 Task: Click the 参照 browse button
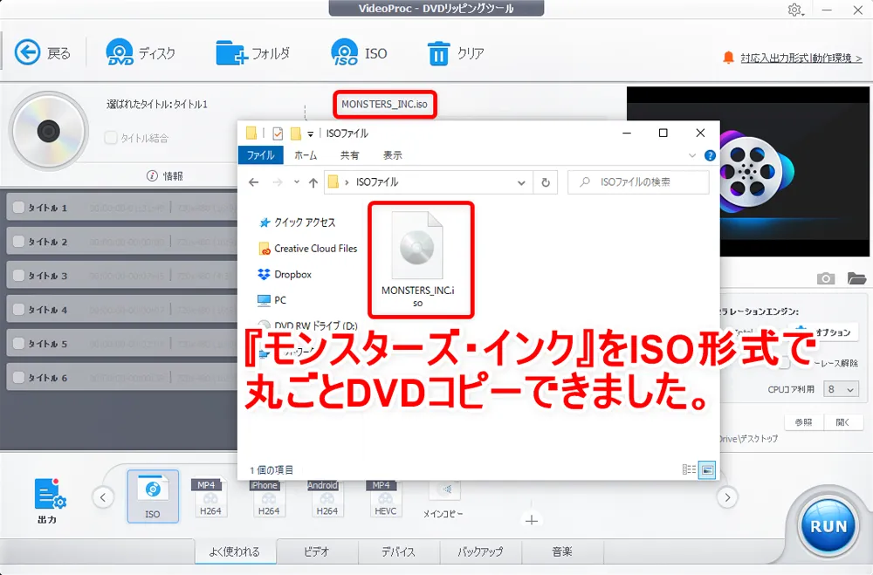[x=803, y=422]
